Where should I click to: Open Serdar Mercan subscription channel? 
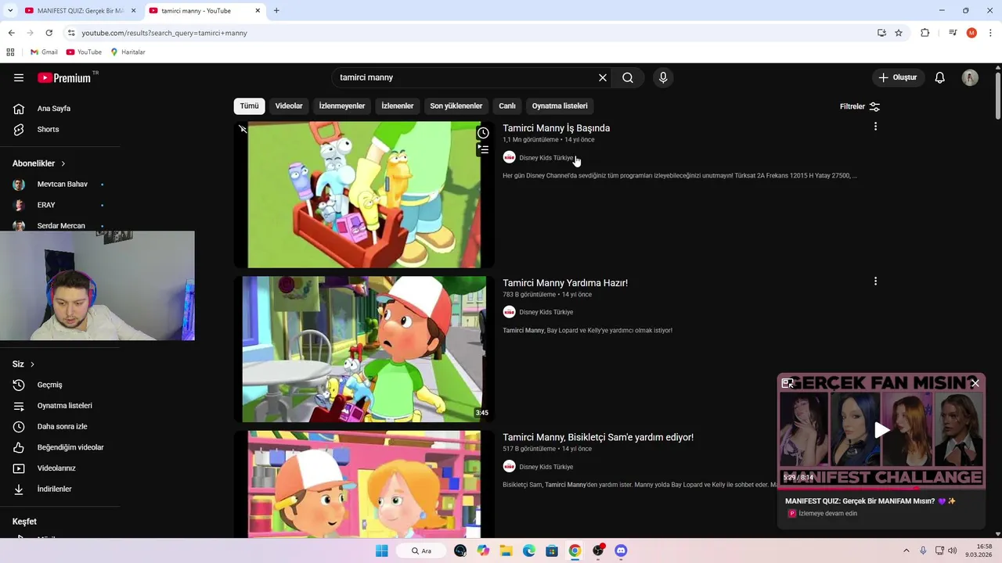pos(61,225)
